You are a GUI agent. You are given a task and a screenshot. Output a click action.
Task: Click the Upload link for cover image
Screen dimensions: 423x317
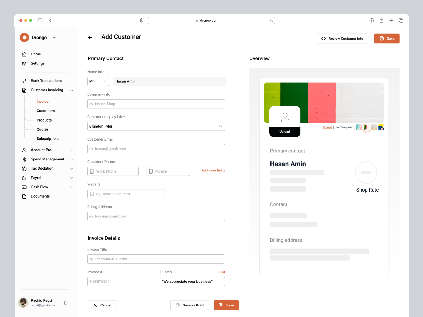[327, 127]
